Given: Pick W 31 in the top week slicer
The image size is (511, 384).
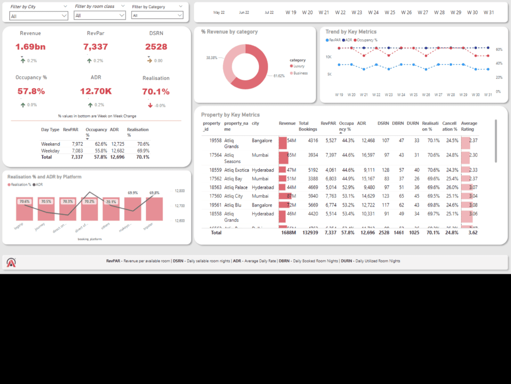Looking at the screenshot, I should [489, 12].
